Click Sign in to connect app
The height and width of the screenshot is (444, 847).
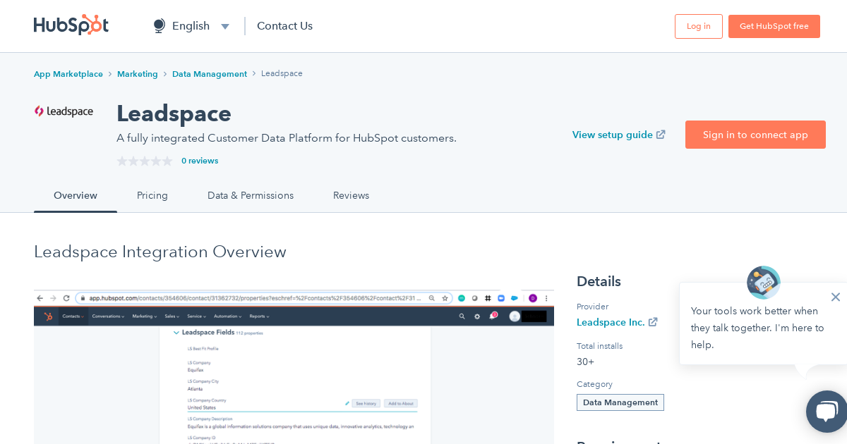(x=755, y=135)
